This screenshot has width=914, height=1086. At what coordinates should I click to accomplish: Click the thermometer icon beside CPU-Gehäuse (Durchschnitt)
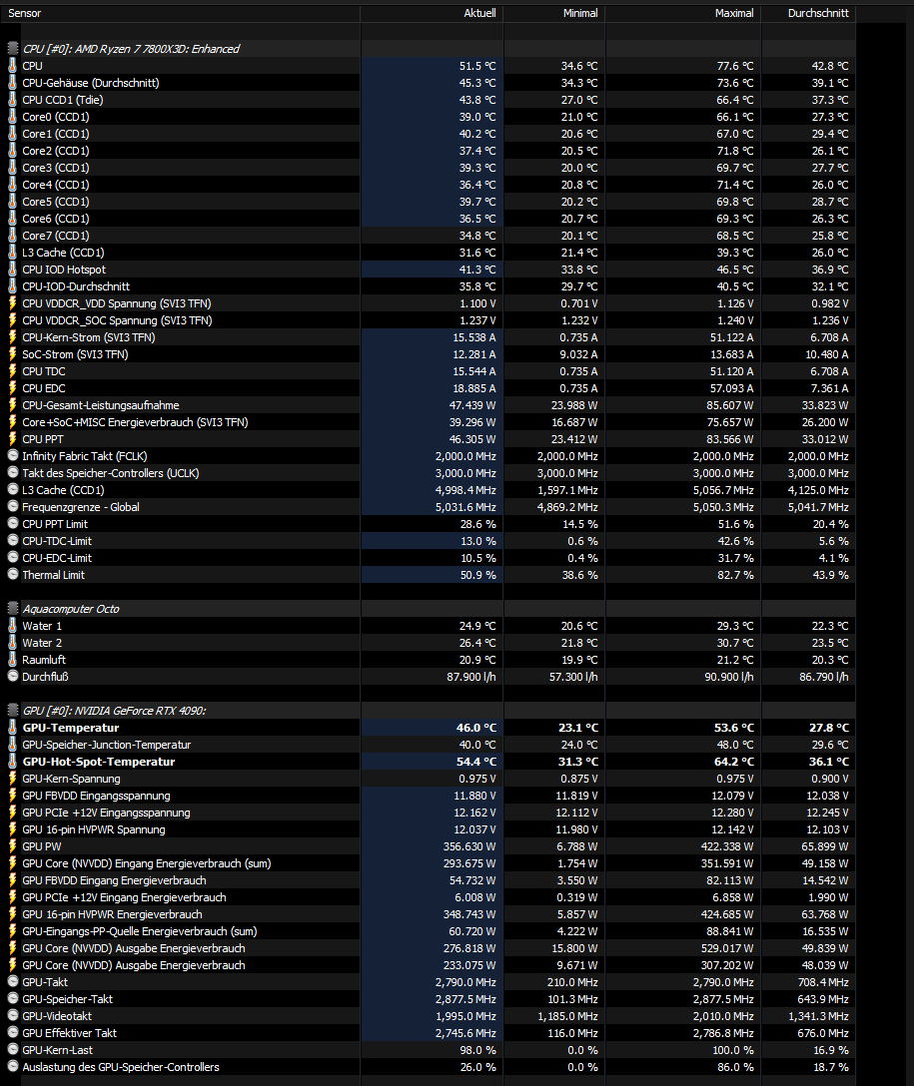pyautogui.click(x=12, y=83)
